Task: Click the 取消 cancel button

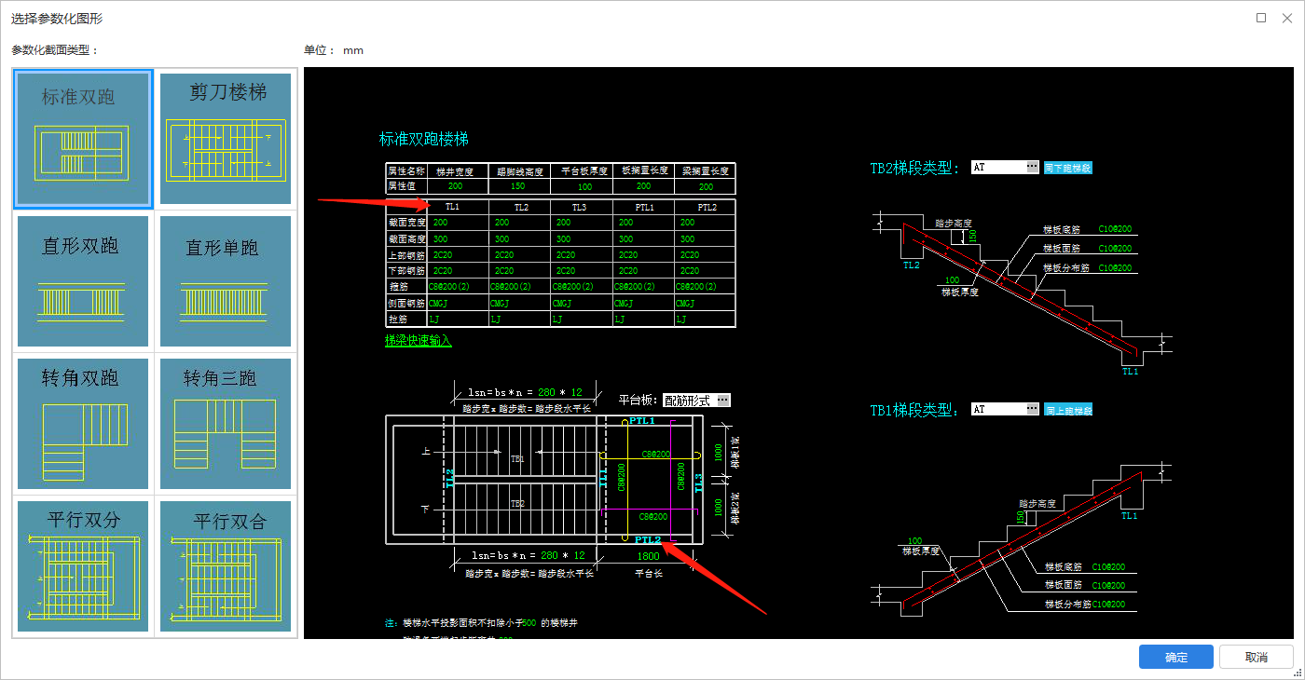Action: click(1257, 657)
